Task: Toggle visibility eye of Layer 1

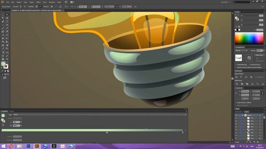Action: coord(236,115)
